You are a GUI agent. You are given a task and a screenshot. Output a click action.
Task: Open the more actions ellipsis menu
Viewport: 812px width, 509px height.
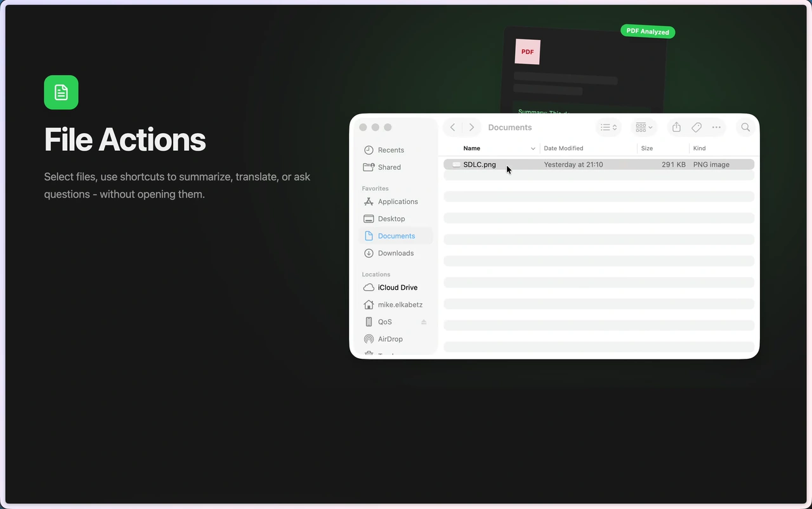click(x=716, y=127)
